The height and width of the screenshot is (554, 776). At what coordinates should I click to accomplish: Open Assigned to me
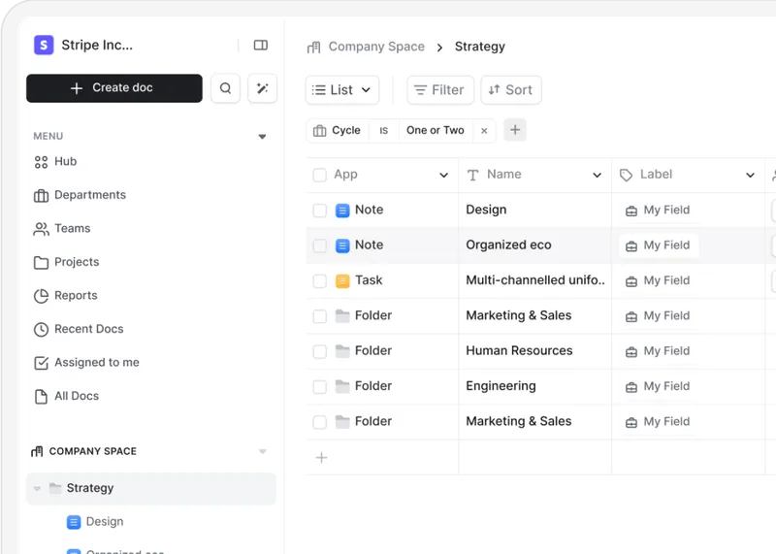[86, 363]
